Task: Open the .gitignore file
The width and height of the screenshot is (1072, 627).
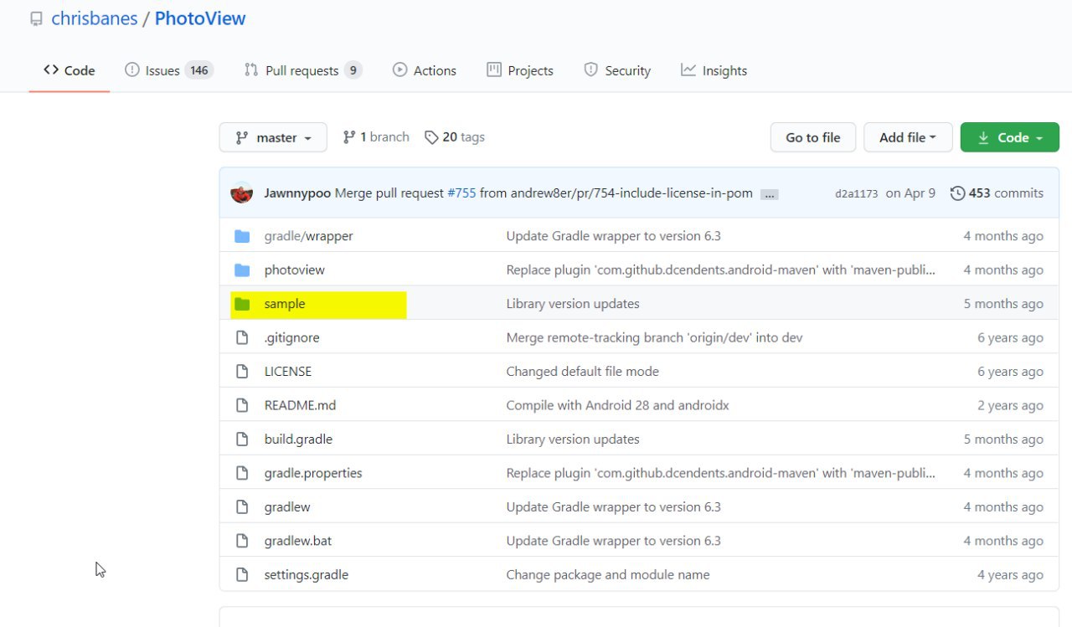Action: click(291, 337)
